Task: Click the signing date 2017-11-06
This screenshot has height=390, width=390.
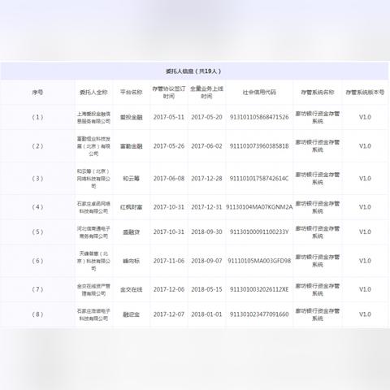Action: point(169,261)
